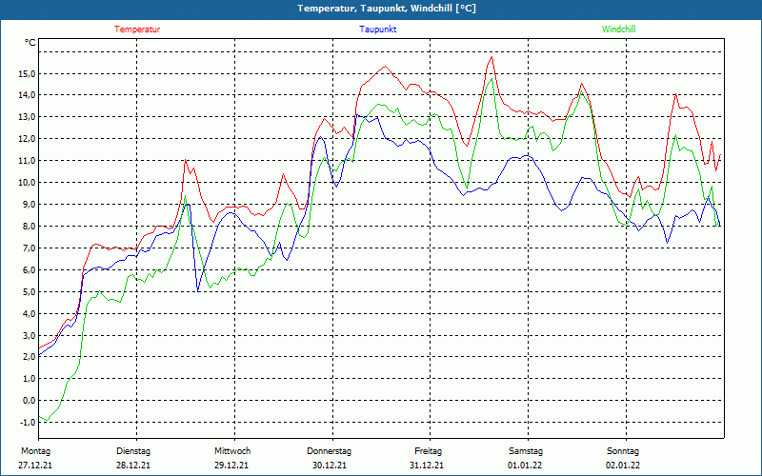762x476 pixels.
Task: Click the °C unit label above y-axis
Action: 30,43
